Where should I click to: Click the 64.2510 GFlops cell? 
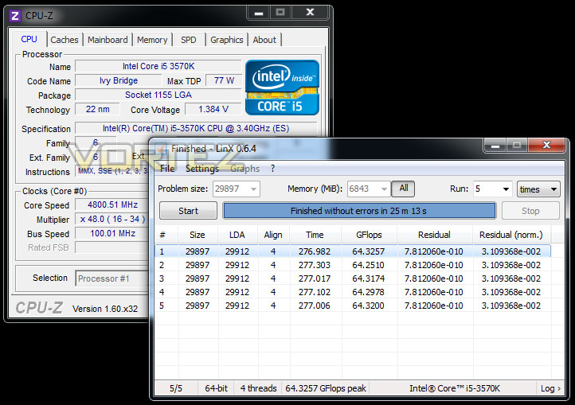coord(368,265)
